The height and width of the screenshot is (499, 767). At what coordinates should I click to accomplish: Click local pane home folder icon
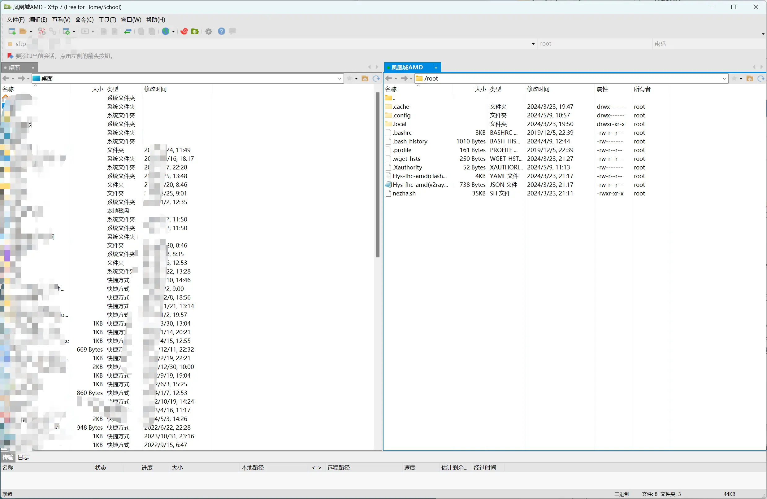tap(365, 78)
